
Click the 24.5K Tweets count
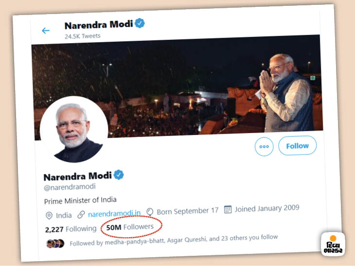point(83,36)
